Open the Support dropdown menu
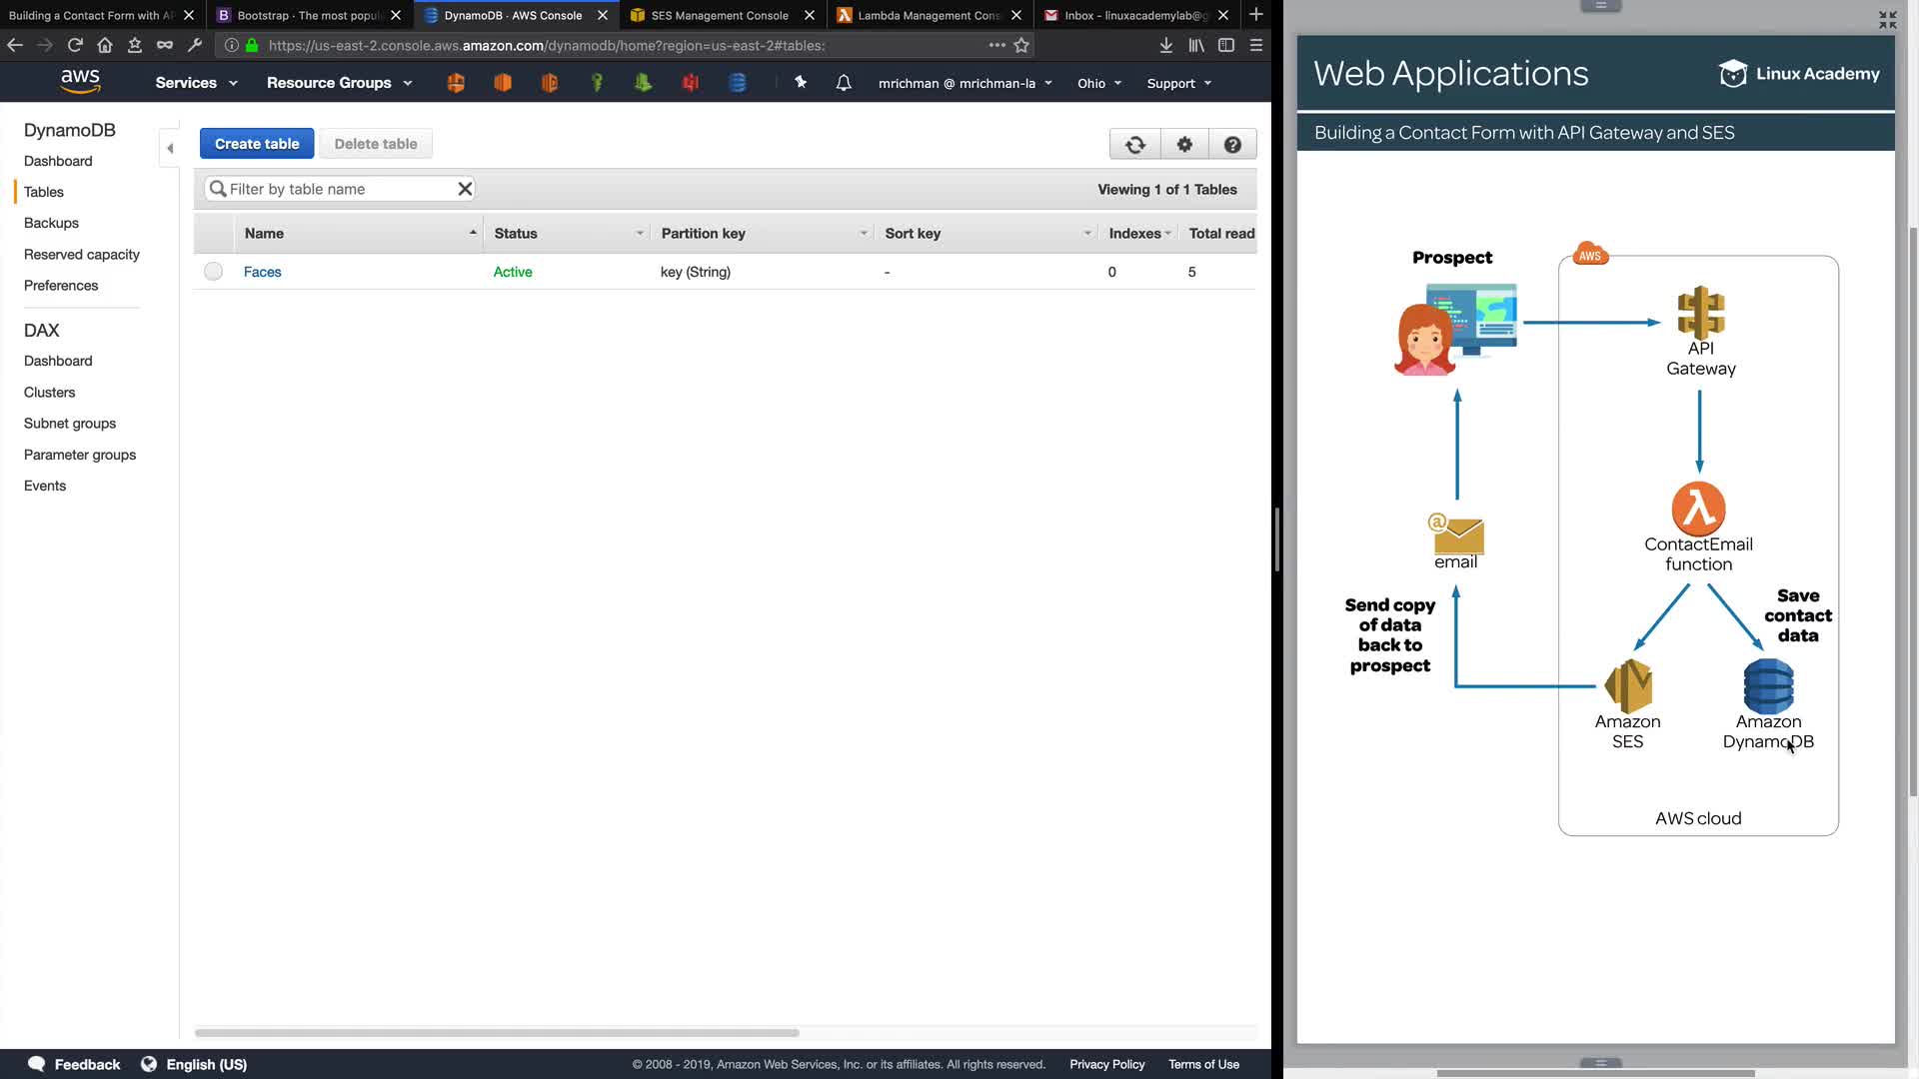Viewport: 1919px width, 1079px height. click(1178, 83)
